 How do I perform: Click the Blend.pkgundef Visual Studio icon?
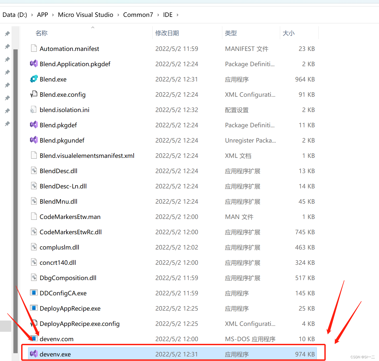[x=34, y=140]
